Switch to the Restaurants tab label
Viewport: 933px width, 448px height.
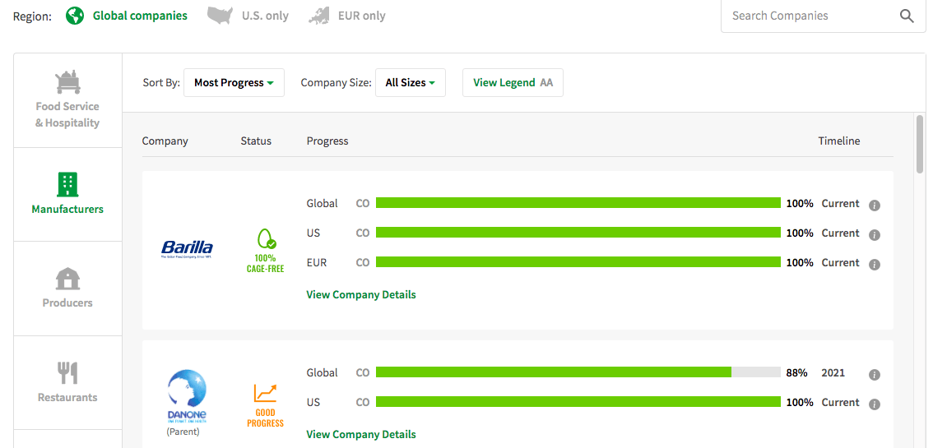coord(67,398)
